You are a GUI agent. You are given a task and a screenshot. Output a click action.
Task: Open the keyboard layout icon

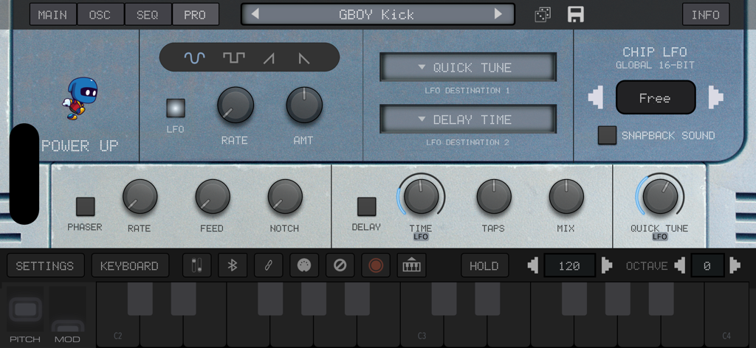411,265
